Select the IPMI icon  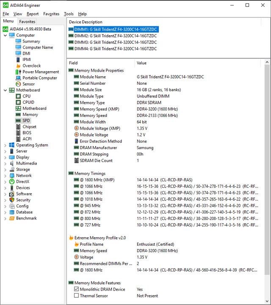(18, 60)
